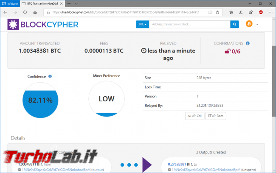276x173 pixels.
Task: Share this page via share icon
Action: [251, 12]
